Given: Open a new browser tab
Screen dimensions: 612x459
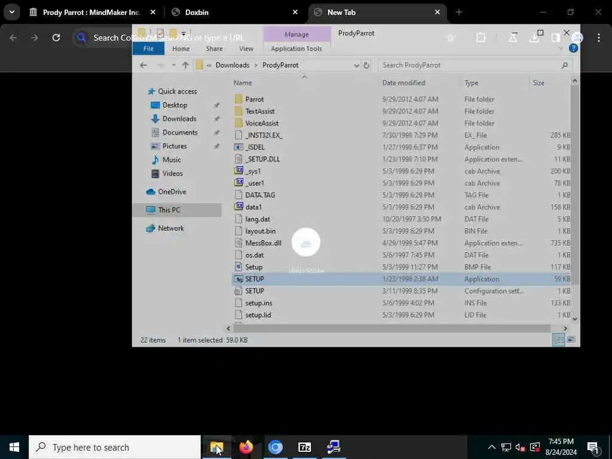Looking at the screenshot, I should coord(458,13).
